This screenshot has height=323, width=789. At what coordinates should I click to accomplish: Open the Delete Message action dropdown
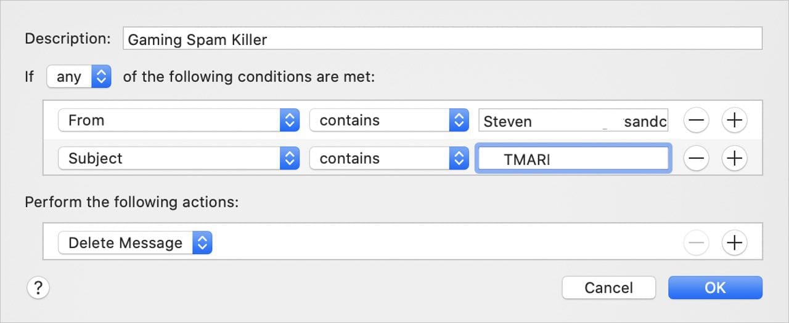[x=135, y=243]
